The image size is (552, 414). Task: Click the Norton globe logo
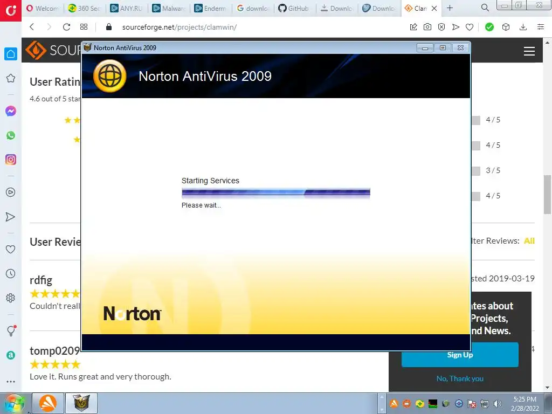[x=110, y=76]
